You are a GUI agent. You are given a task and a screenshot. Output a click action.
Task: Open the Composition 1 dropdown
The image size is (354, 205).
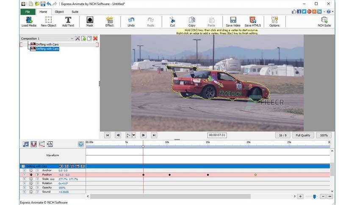coord(47,39)
